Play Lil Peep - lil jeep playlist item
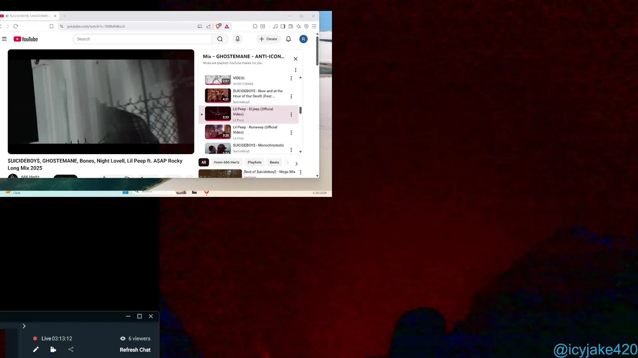638x358 pixels. coord(249,114)
